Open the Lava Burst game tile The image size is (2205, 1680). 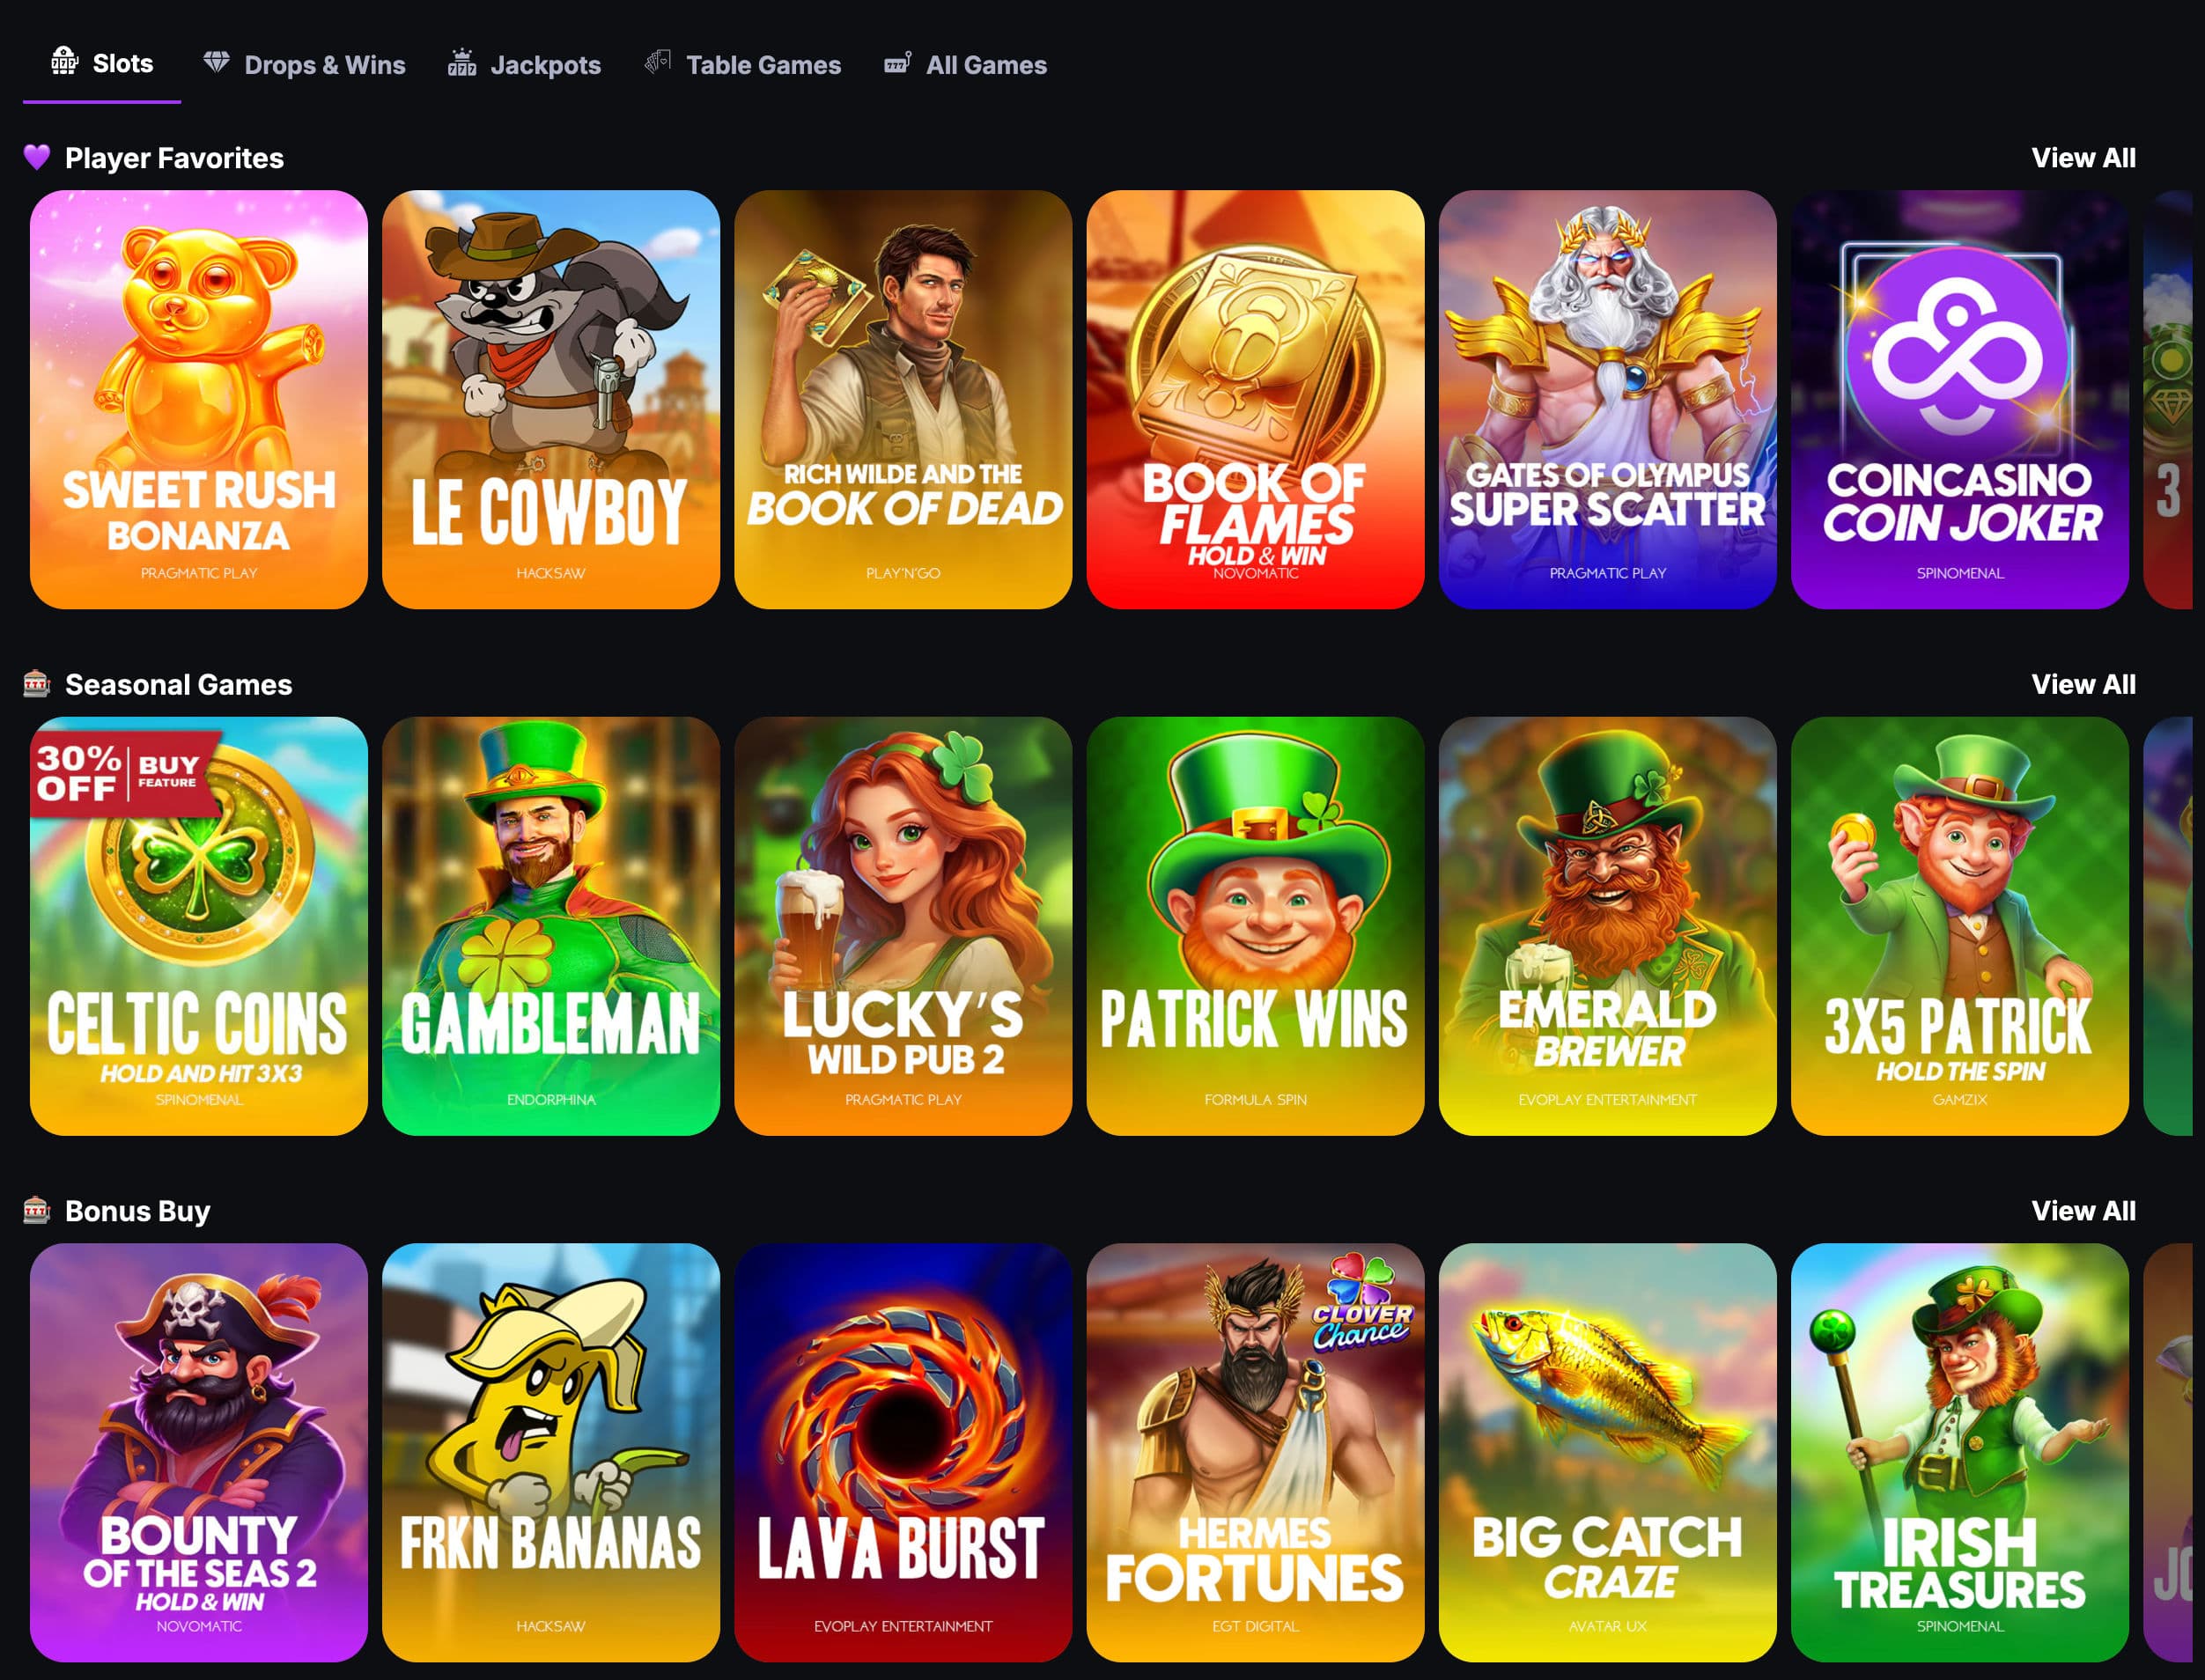point(903,1452)
